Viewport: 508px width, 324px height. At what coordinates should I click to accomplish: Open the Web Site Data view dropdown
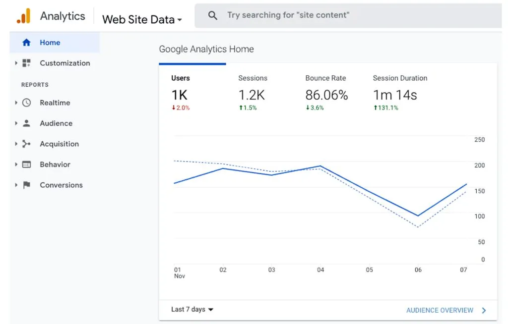142,19
